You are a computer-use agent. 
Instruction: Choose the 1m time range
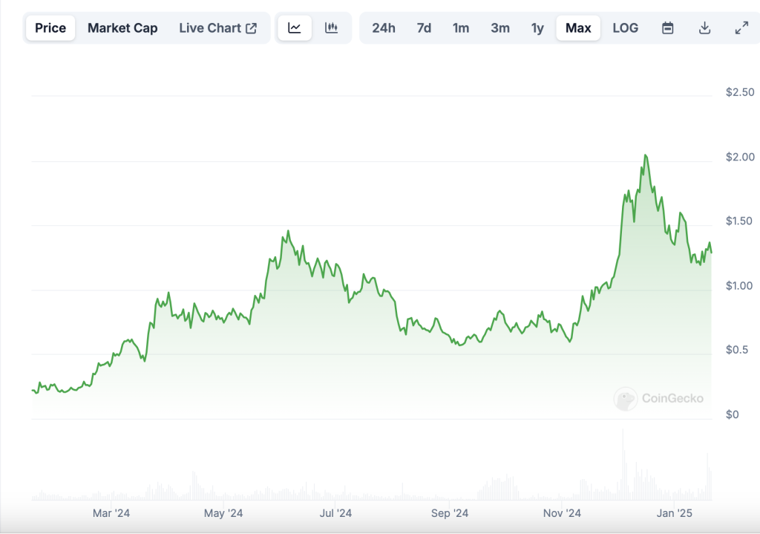pyautogui.click(x=461, y=28)
